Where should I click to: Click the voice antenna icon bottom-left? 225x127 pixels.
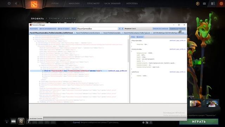point(7,121)
